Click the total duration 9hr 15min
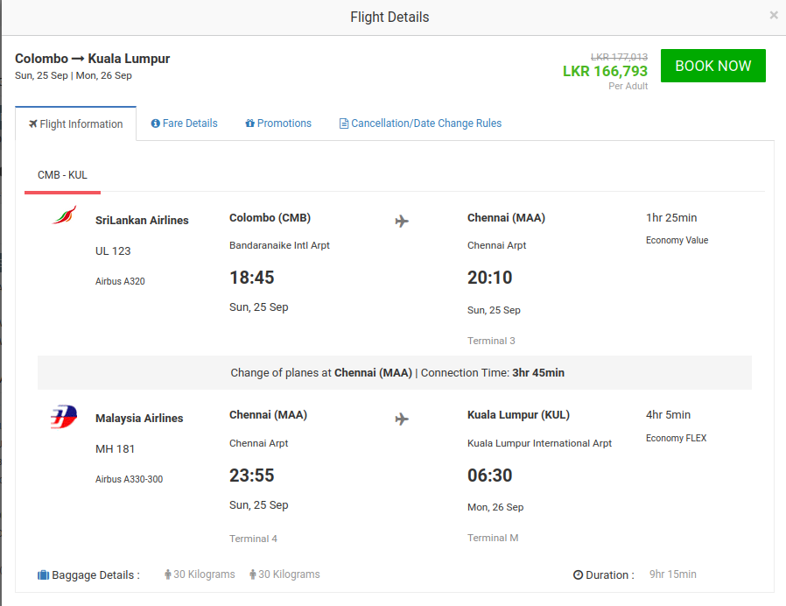This screenshot has width=786, height=606. [x=673, y=574]
